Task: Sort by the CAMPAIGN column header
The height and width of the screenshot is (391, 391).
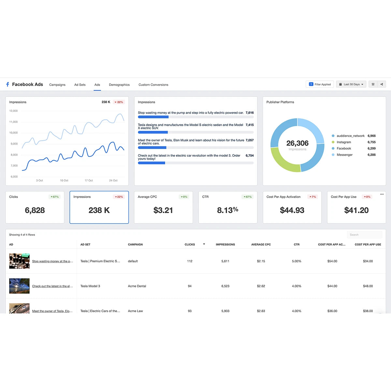Action: [x=135, y=244]
